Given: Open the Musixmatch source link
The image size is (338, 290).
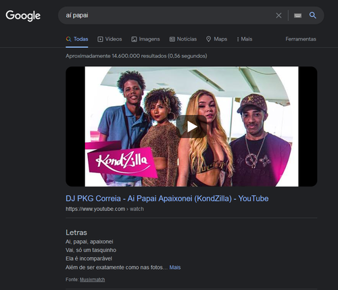Looking at the screenshot, I should 93,280.
